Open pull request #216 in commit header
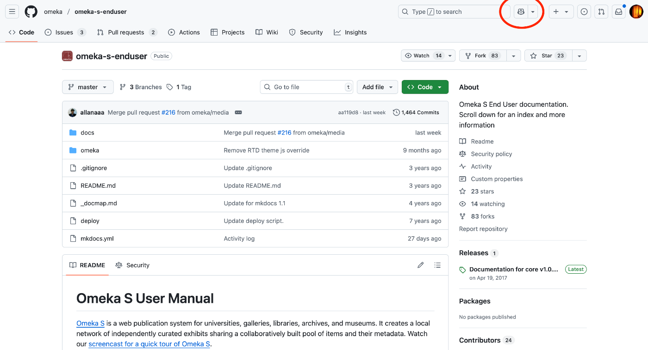The image size is (648, 350). (168, 112)
